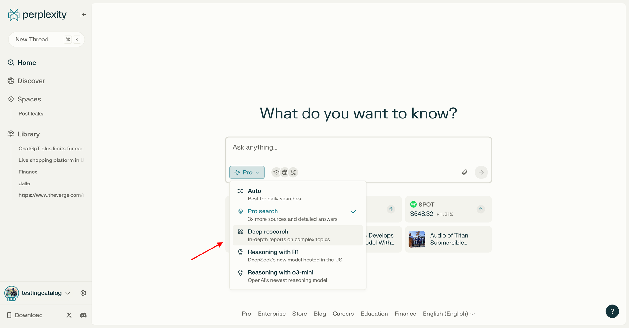Select the Academic focus icon

pos(276,172)
